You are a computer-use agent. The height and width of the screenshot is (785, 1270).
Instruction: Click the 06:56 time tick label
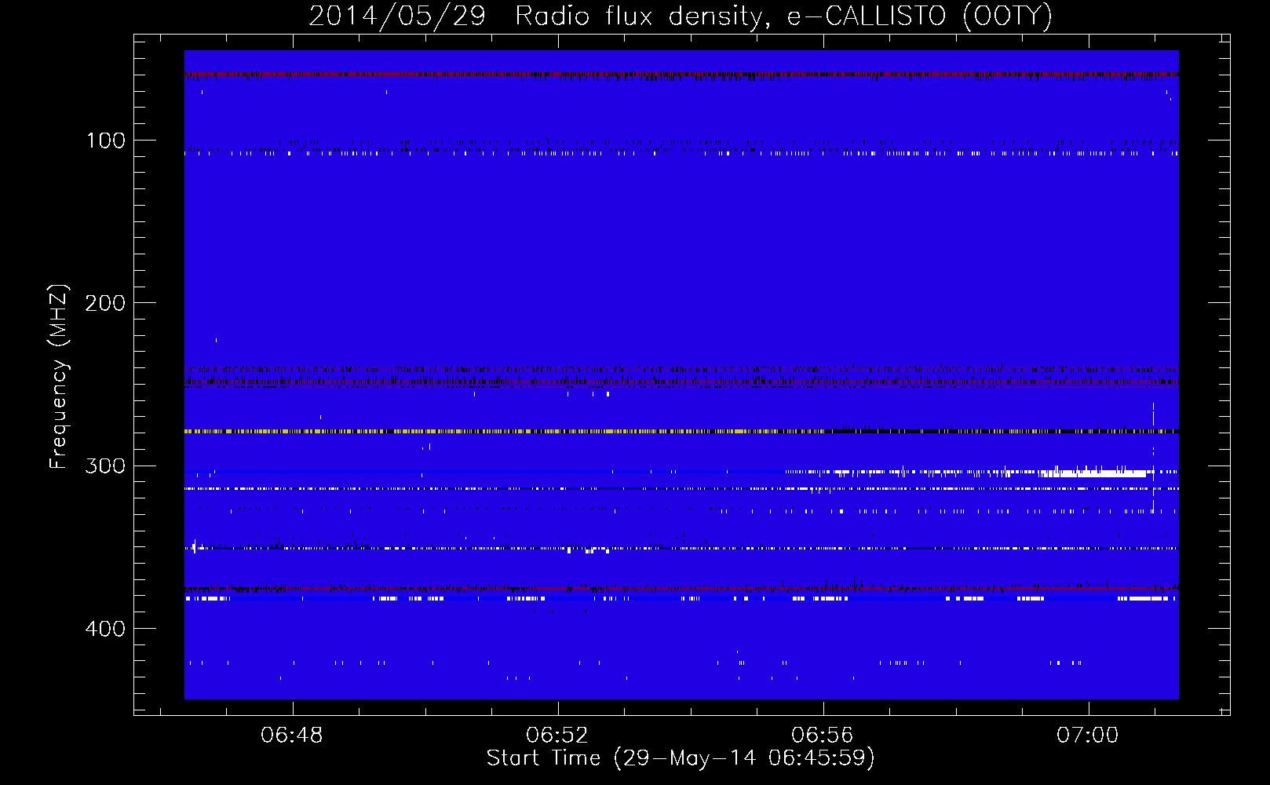click(822, 736)
